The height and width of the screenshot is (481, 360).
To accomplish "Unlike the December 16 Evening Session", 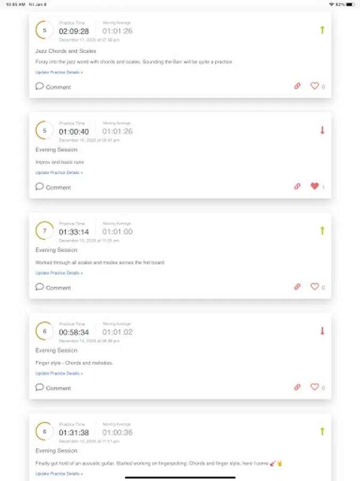I will 315,186.
